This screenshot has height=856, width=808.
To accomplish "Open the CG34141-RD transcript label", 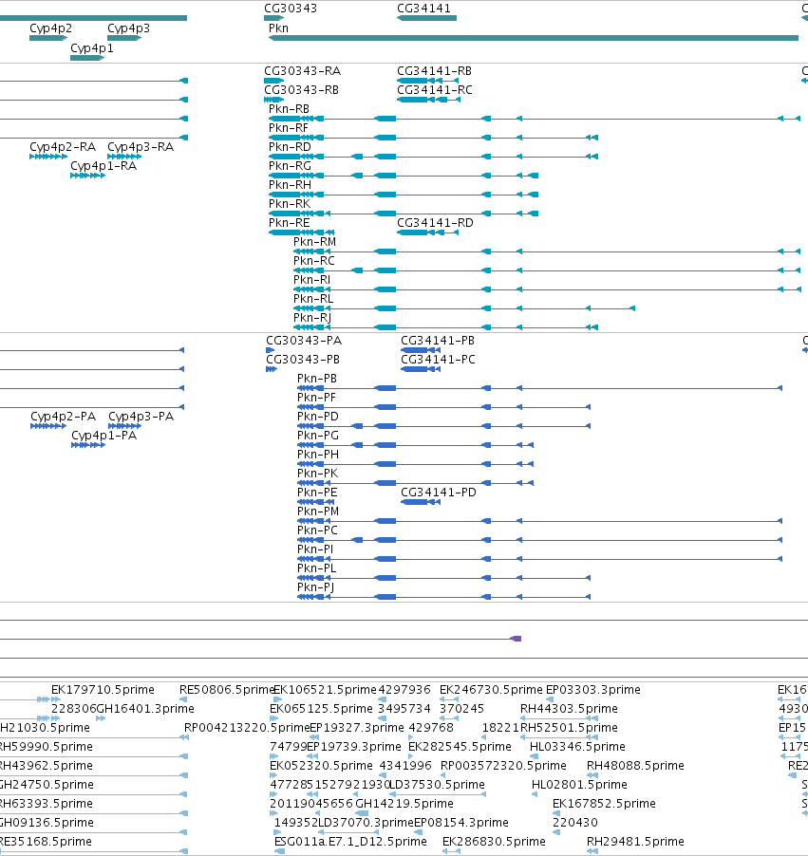I will [436, 223].
